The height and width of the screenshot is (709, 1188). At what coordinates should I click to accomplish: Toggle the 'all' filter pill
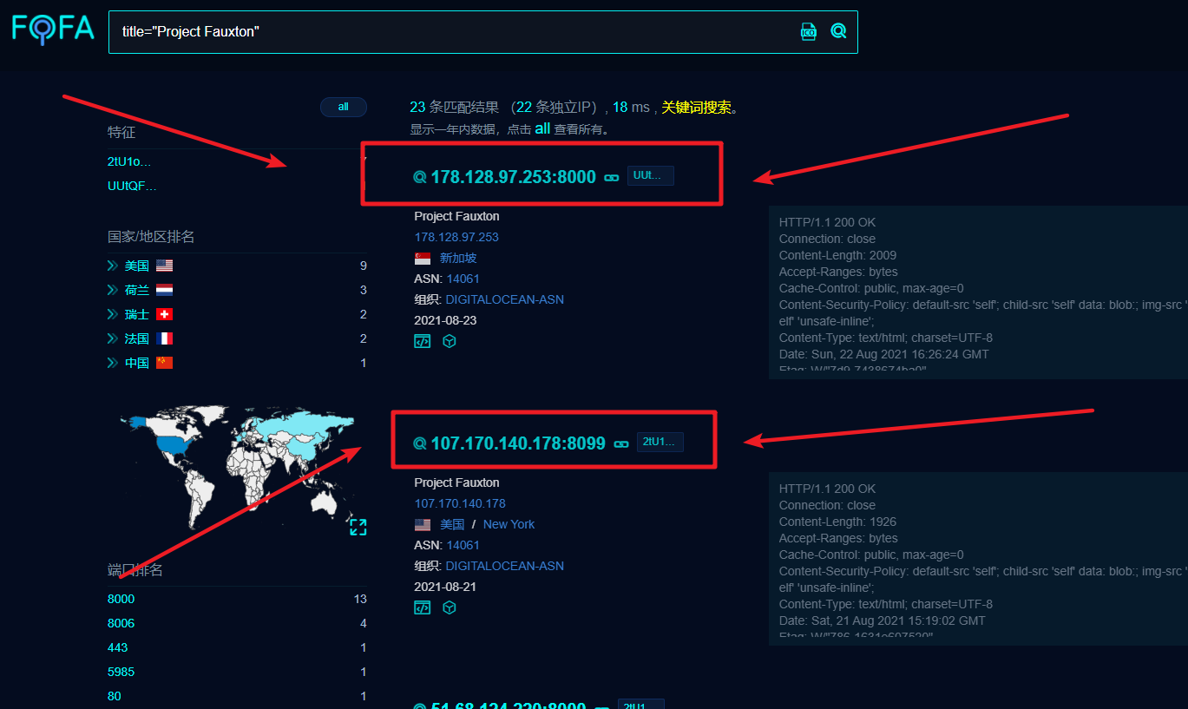coord(343,107)
